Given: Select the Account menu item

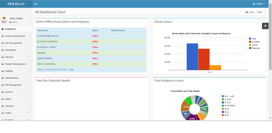Looking at the screenshot, I should pyautogui.click(x=9, y=92).
